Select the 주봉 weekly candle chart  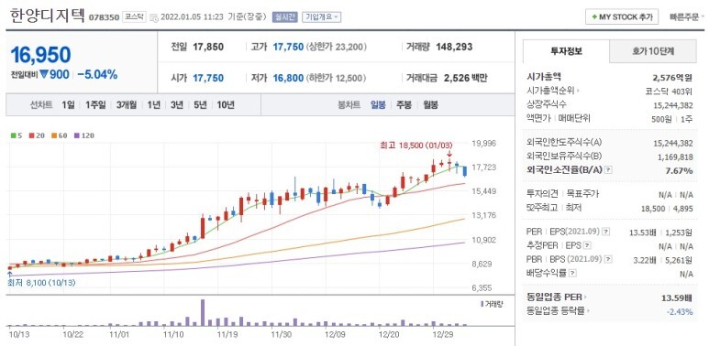pos(404,105)
